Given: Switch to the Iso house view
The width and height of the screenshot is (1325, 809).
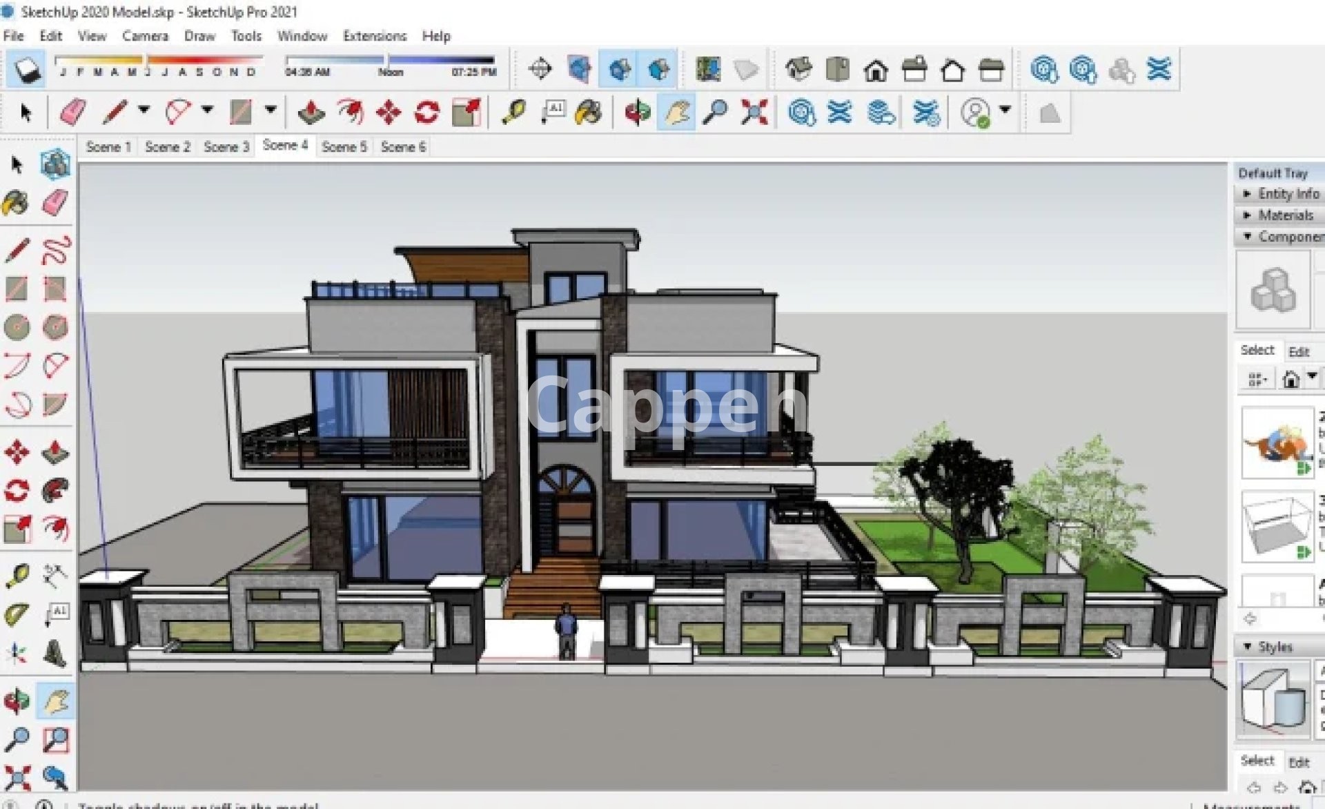Looking at the screenshot, I should coord(798,69).
